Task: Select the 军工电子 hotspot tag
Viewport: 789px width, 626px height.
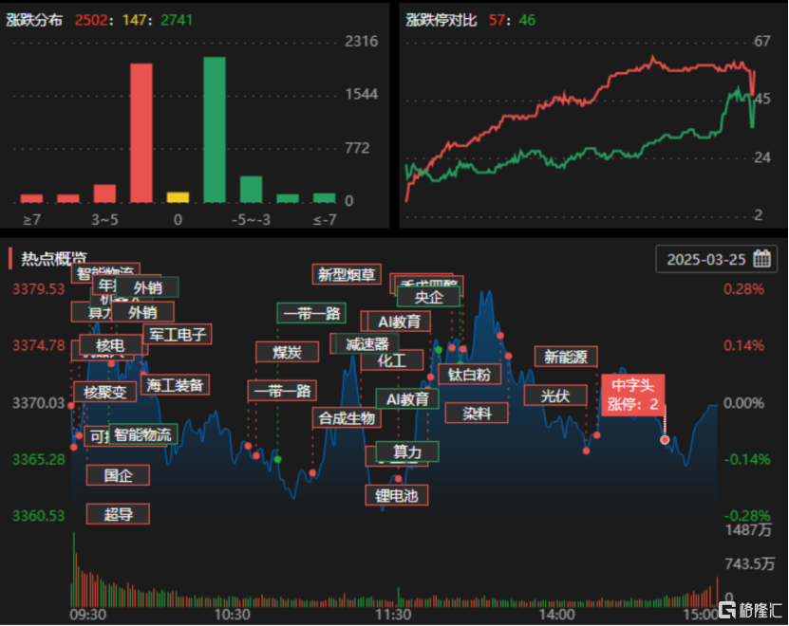Action: pos(178,335)
